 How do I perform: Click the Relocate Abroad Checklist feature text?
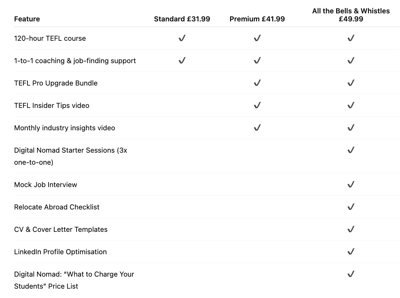click(57, 207)
